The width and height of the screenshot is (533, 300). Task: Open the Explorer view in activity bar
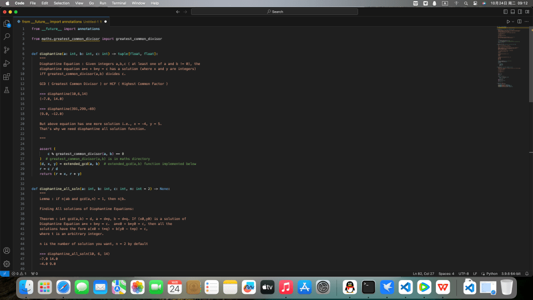pyautogui.click(x=7, y=24)
